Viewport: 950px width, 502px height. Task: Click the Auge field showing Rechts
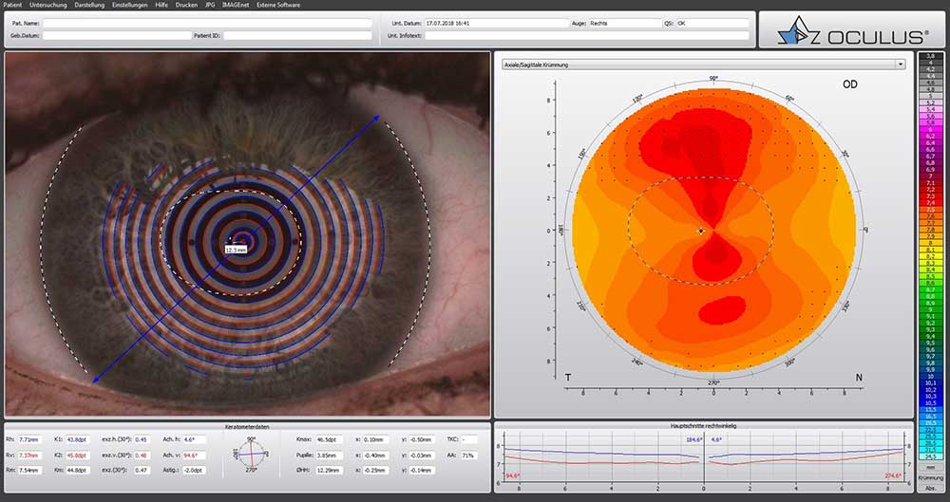point(625,23)
